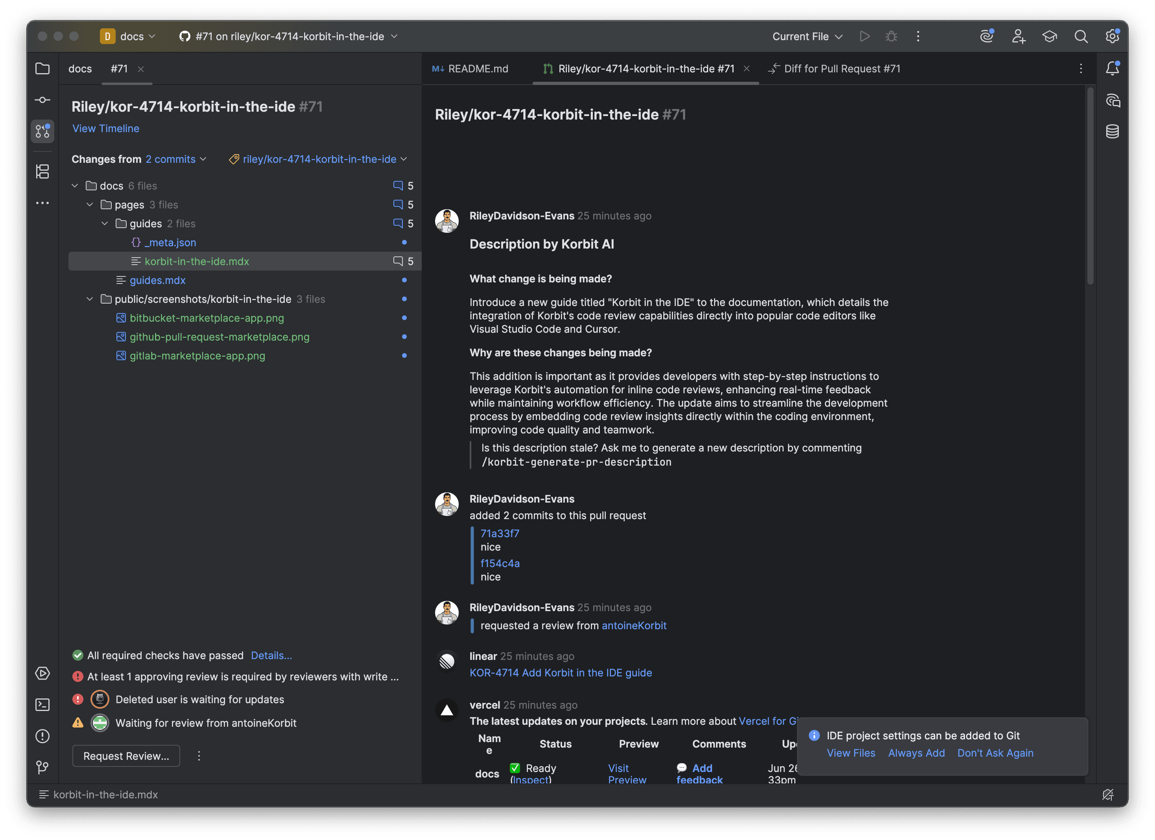The image size is (1155, 840).
Task: Click the View Timeline link
Action: pyautogui.click(x=105, y=128)
